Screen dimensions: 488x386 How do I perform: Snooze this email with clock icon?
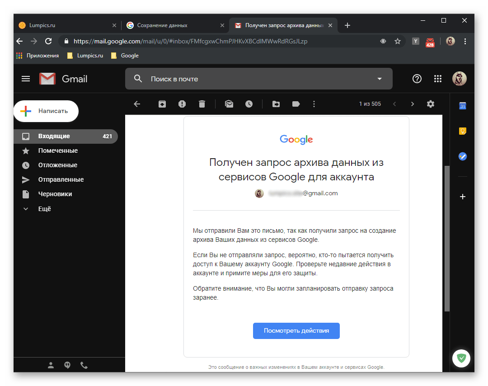click(x=249, y=104)
